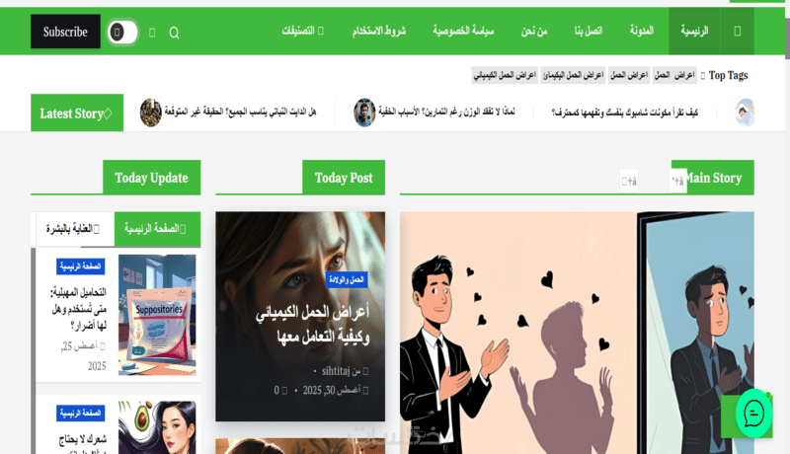
Task: Click the second Main Story navigation arrow
Action: (629, 181)
